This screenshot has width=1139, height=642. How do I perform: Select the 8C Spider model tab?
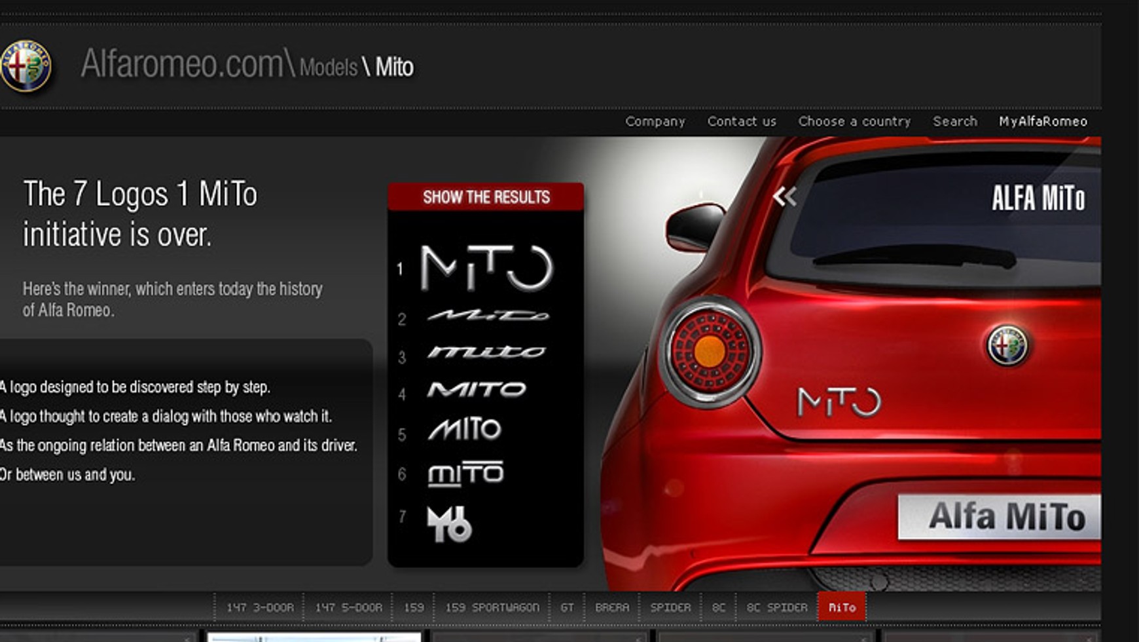point(777,607)
